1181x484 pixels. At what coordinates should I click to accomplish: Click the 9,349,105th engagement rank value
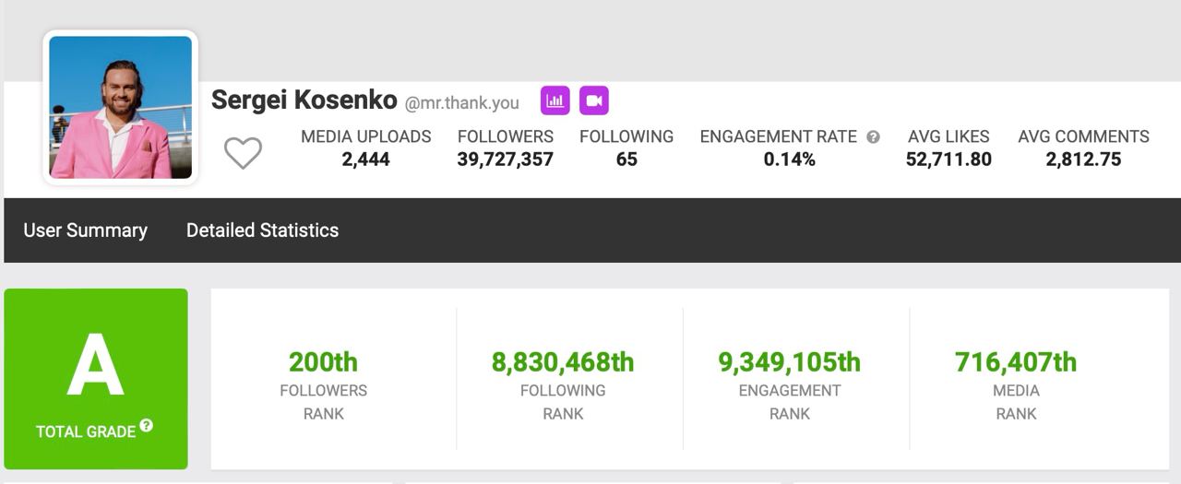(790, 362)
